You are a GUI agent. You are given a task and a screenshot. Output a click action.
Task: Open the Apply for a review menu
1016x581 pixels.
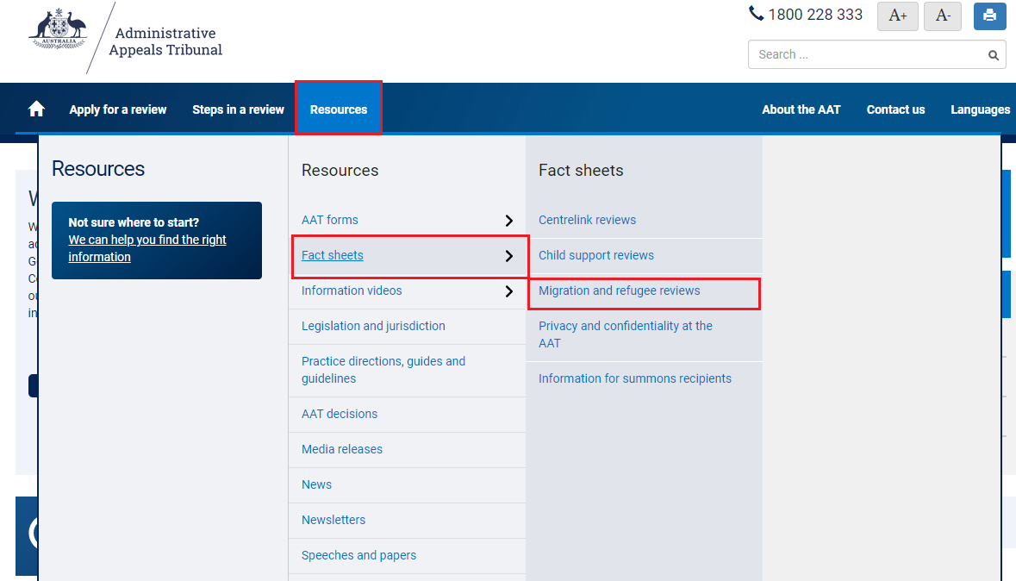(118, 109)
